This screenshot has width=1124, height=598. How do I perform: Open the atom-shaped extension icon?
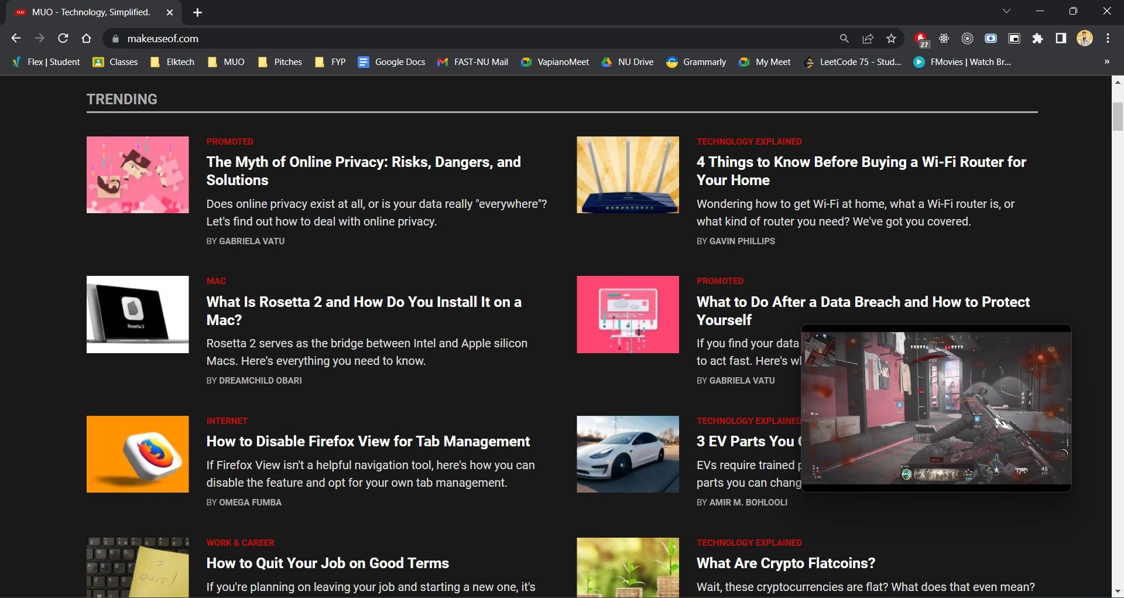click(x=944, y=38)
